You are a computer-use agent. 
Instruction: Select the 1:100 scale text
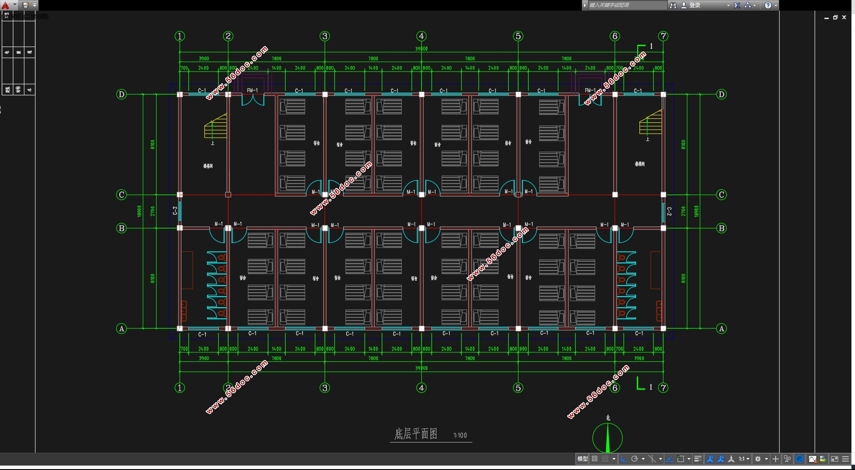[x=460, y=435]
